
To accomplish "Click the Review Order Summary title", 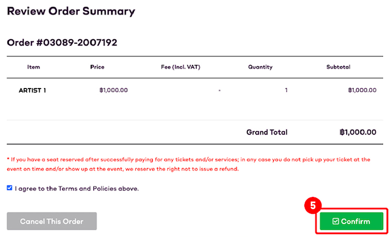I will click(71, 11).
